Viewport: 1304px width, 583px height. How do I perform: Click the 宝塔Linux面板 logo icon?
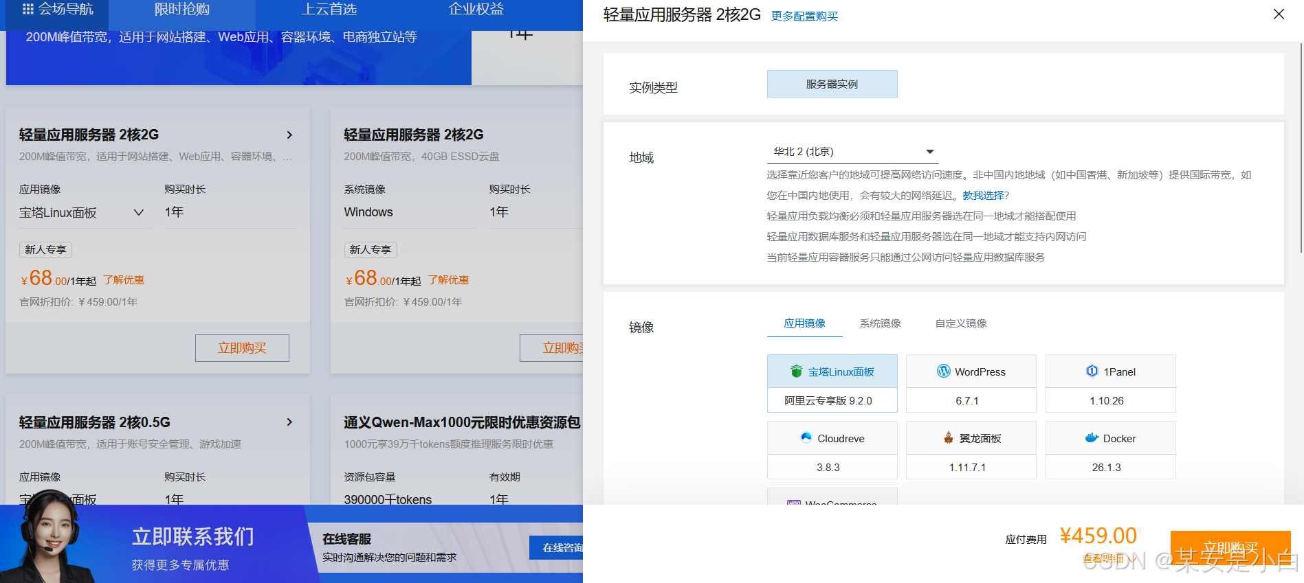click(x=796, y=371)
